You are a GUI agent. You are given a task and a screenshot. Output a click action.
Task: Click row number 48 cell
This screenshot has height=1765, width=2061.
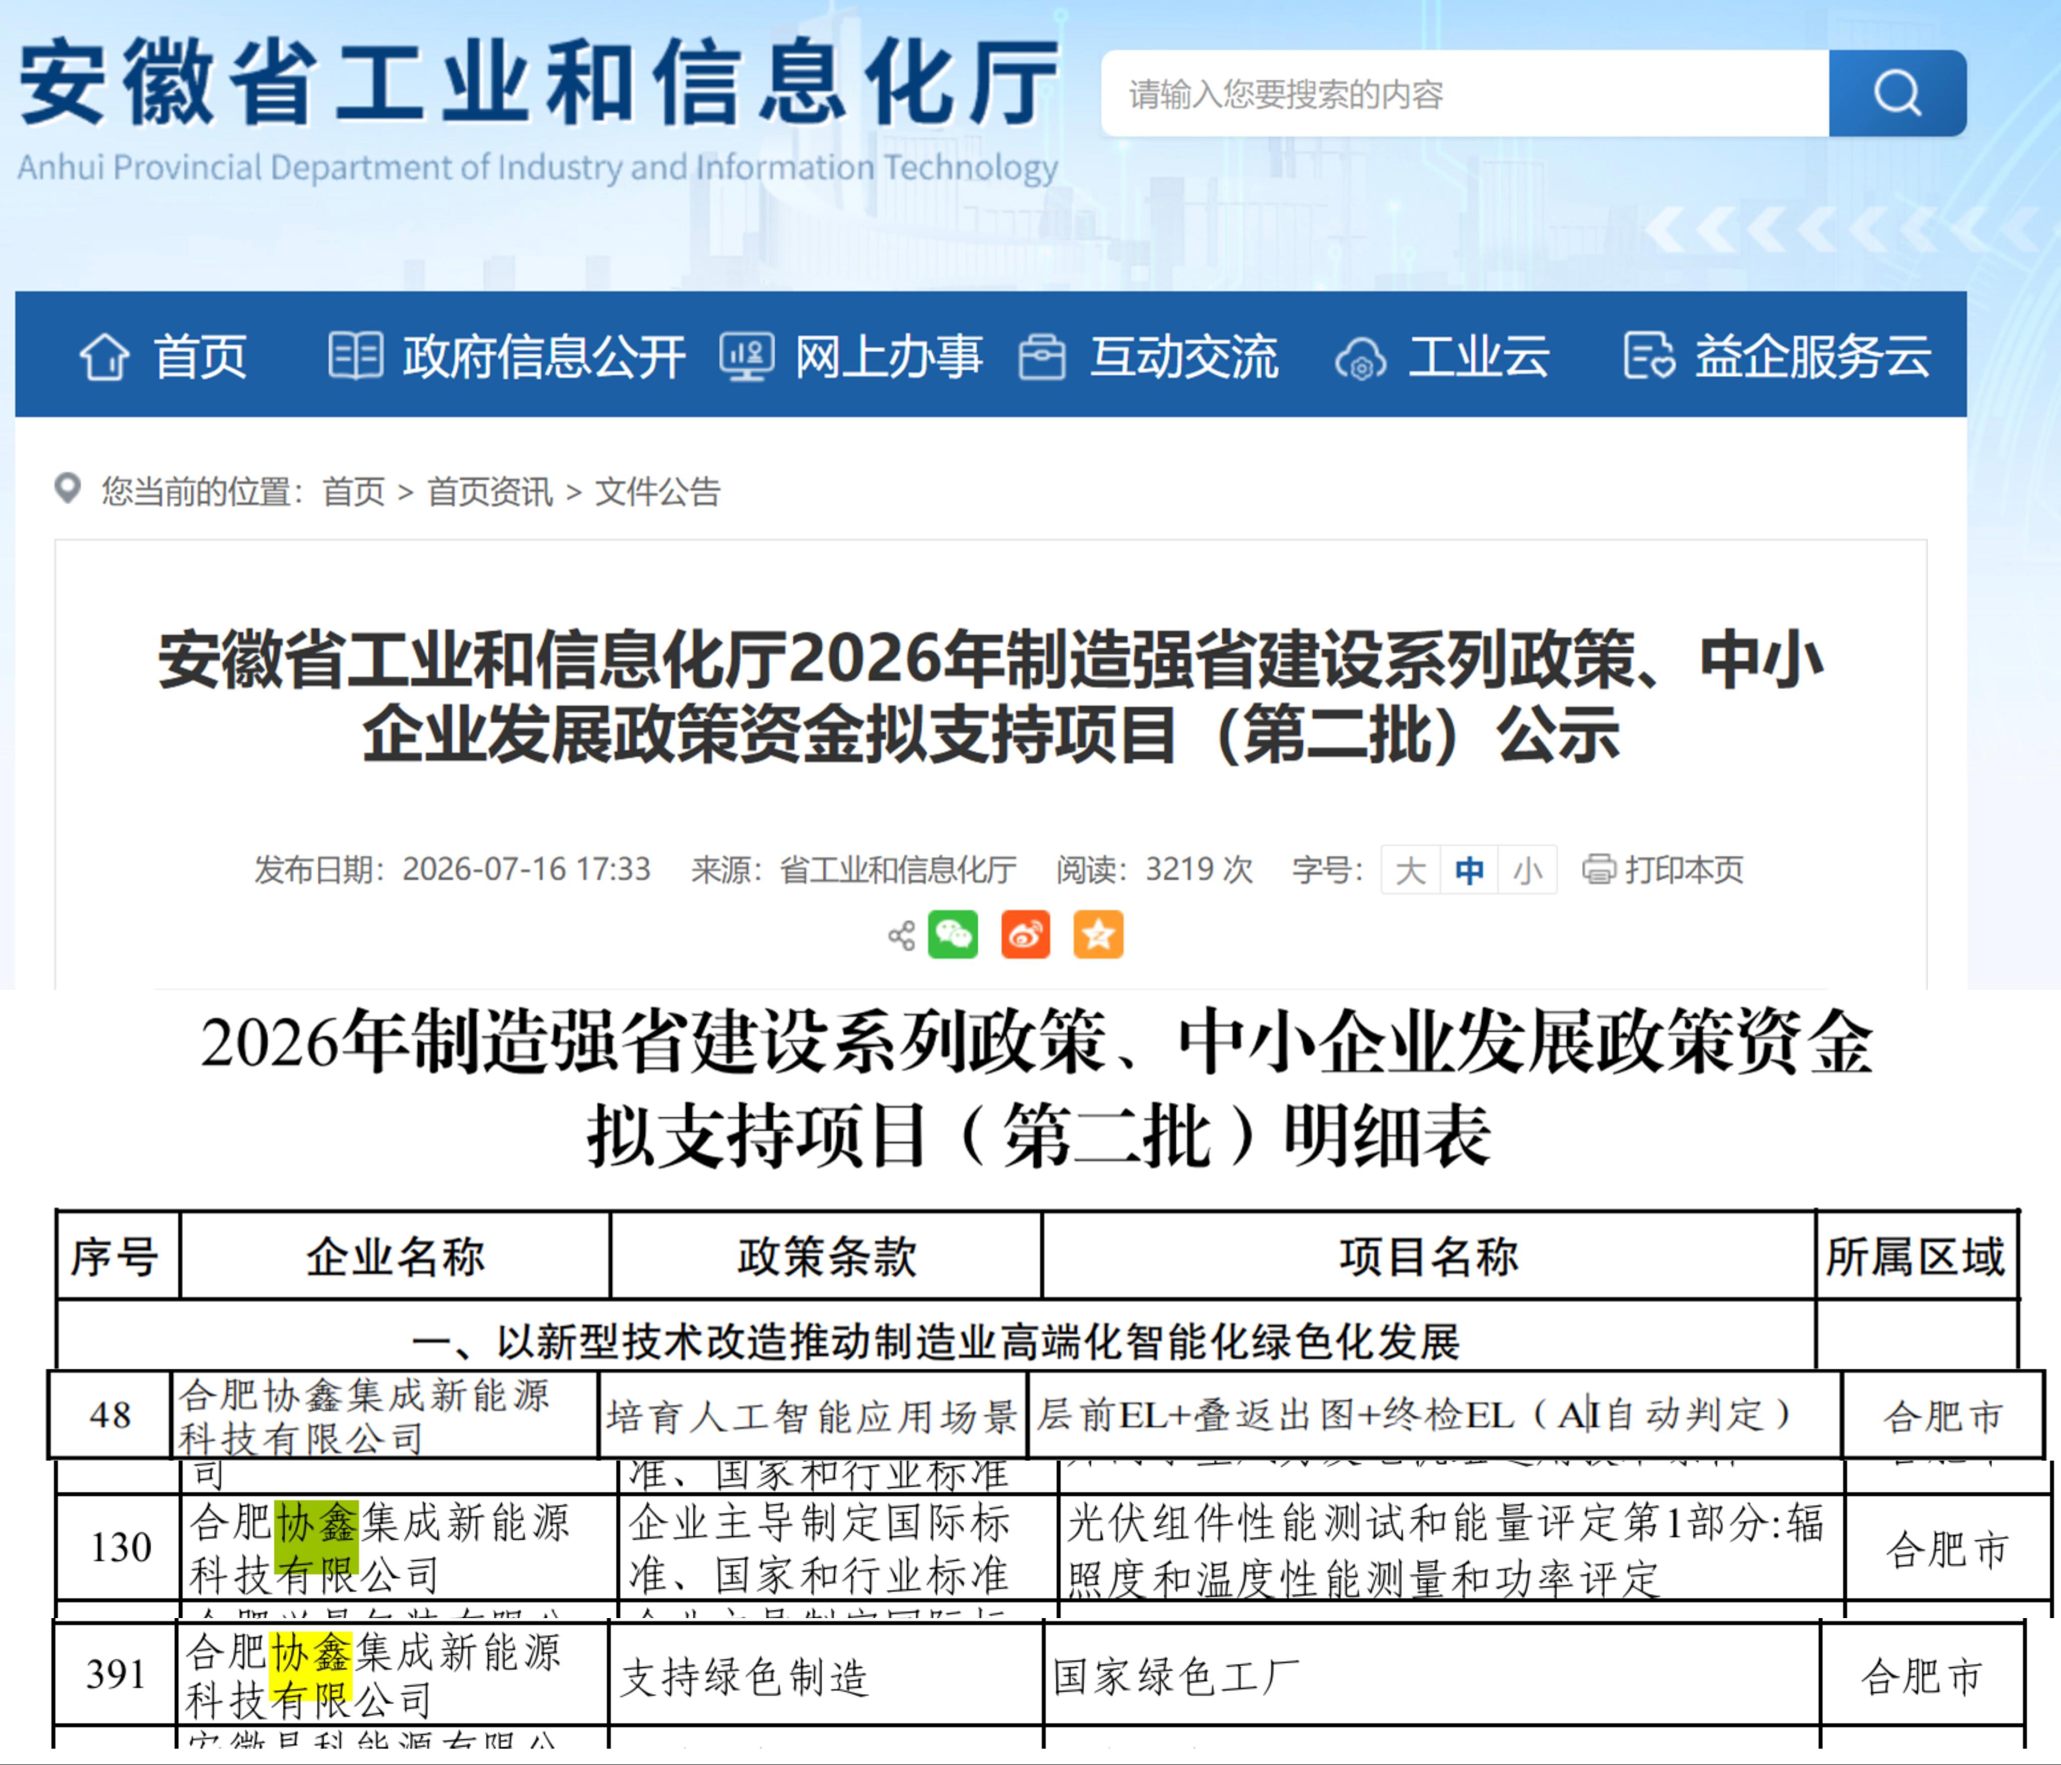[x=110, y=1415]
